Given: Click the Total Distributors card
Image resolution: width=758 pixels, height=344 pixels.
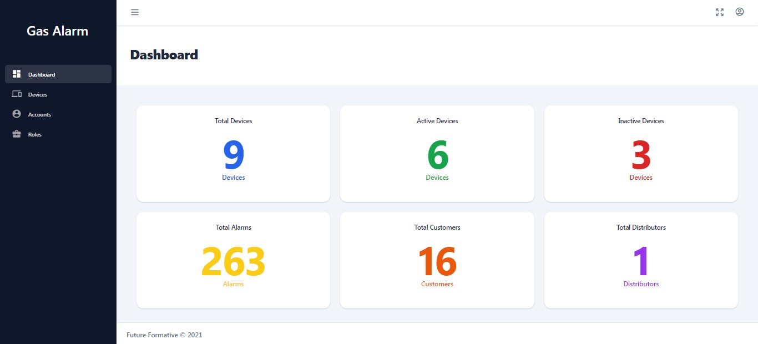Looking at the screenshot, I should tap(641, 260).
